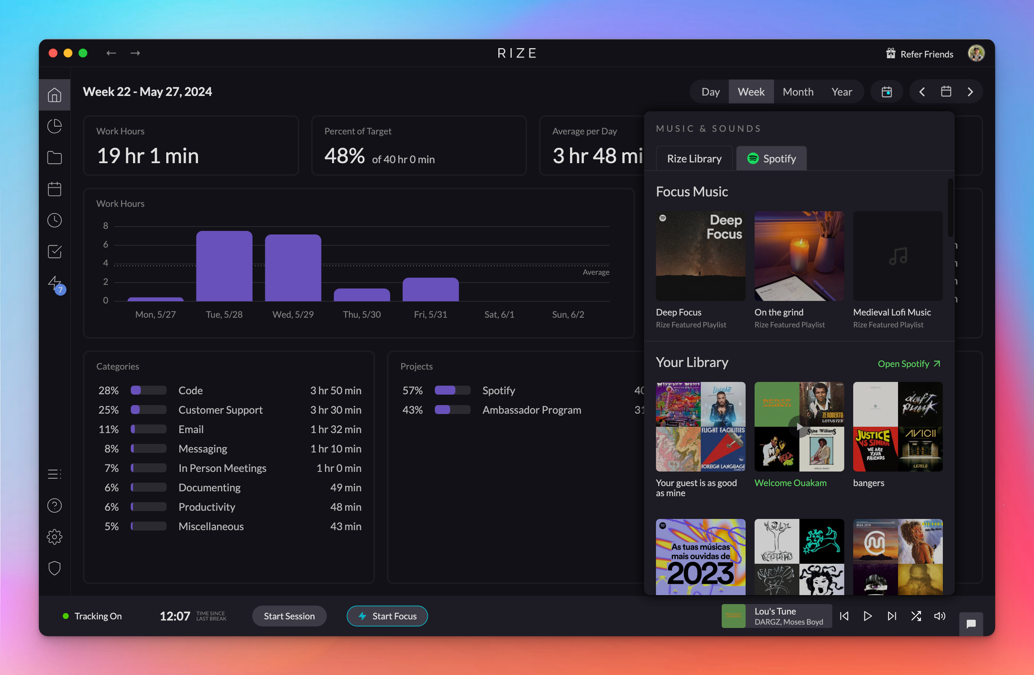Play the On the grind playlist thumbnail

(799, 256)
